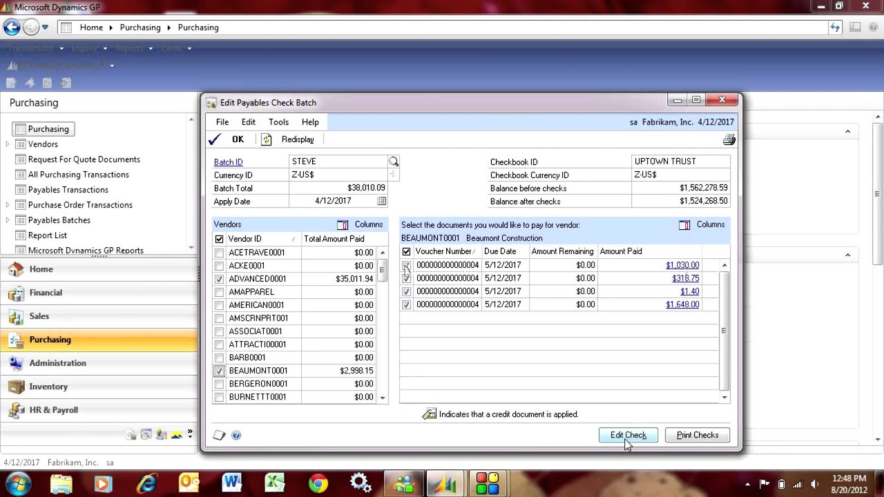Image resolution: width=884 pixels, height=497 pixels.
Task: Open Internet Explorer from the taskbar
Action: click(x=146, y=483)
